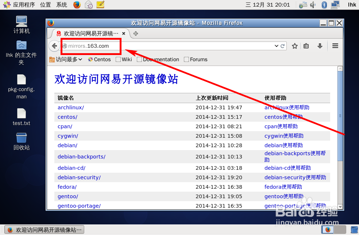
Task: Open the gentoo/ mirror link
Action: coord(68,197)
